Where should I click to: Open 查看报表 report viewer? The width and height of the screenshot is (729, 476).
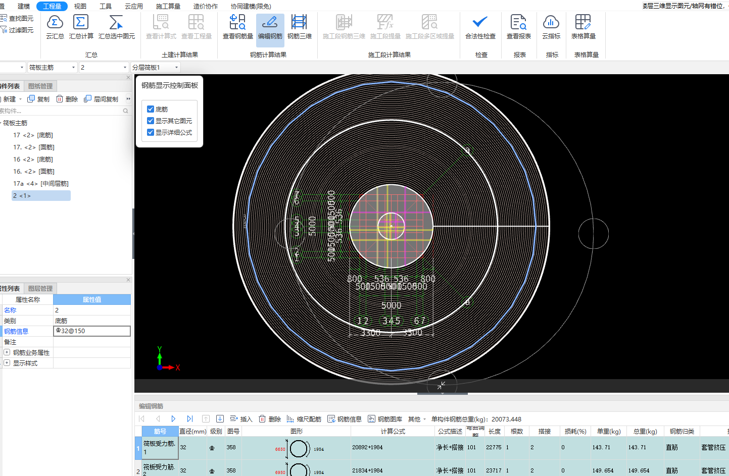coord(519,27)
